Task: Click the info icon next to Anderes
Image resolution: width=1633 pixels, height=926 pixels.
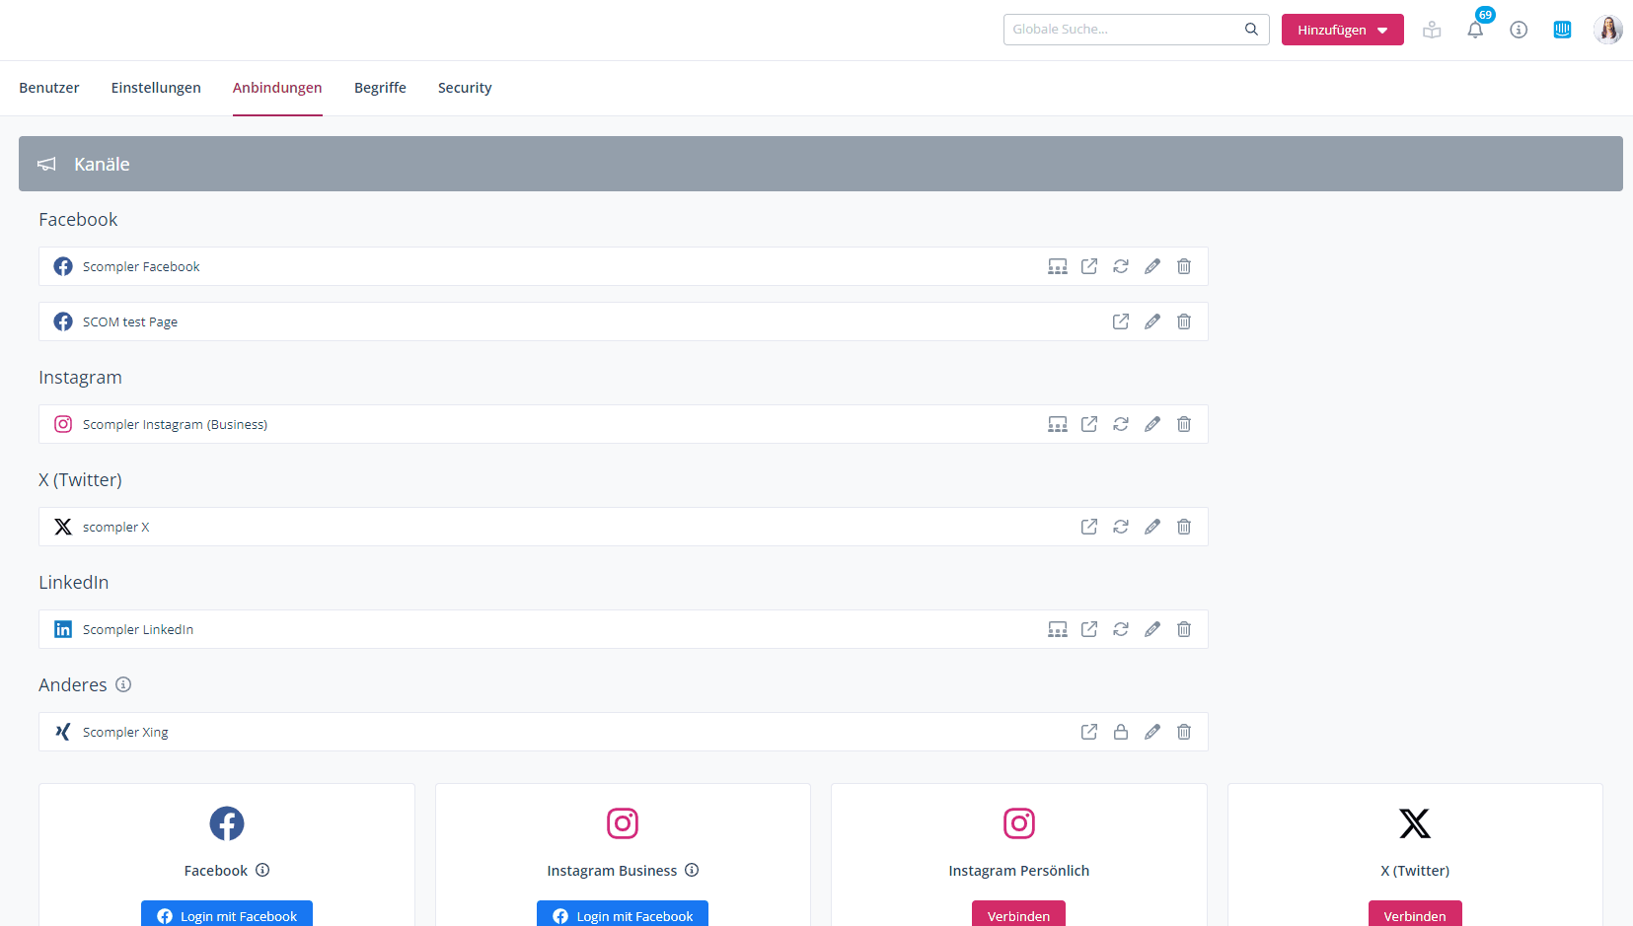Action: click(123, 684)
